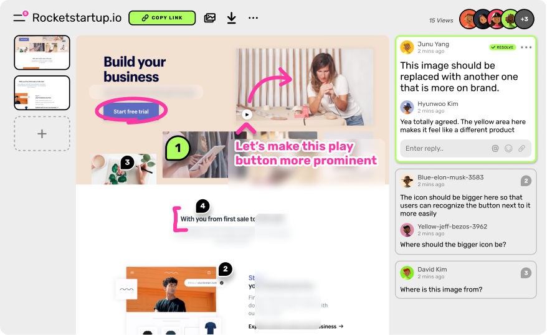547x335 pixels.
Task: Open the three-dot more options in header
Action: click(x=254, y=18)
